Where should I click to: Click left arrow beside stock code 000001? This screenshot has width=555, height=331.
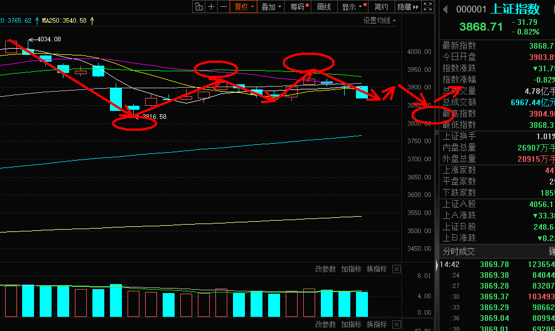pos(445,9)
